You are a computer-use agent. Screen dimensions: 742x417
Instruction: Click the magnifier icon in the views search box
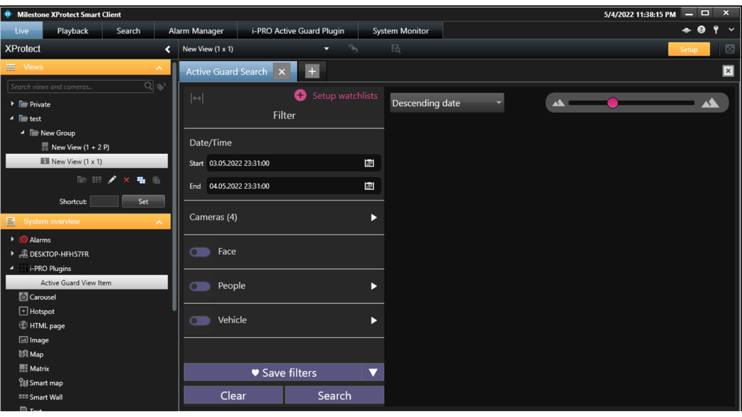click(x=148, y=86)
